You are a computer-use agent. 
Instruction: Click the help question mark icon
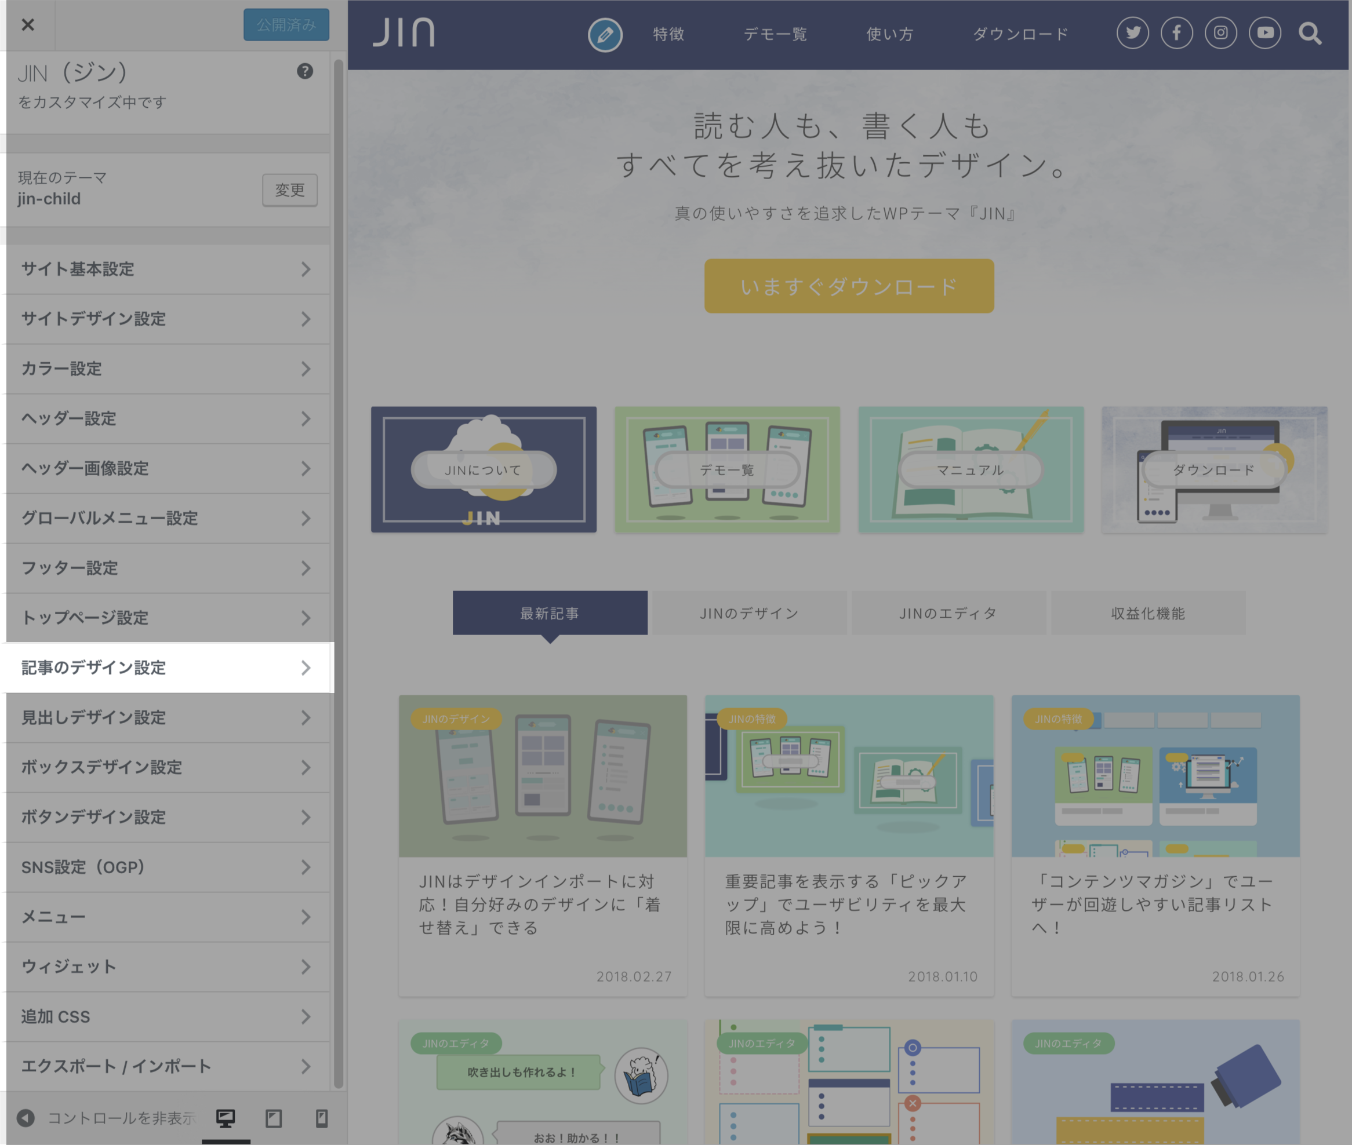304,71
